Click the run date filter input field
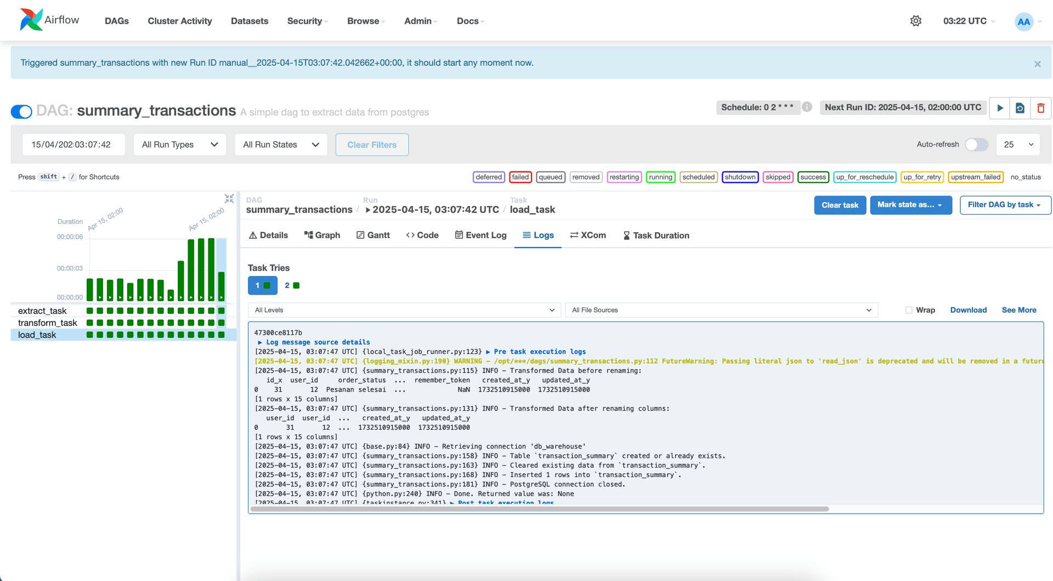Screen dimensions: 1053x581 coord(73,145)
